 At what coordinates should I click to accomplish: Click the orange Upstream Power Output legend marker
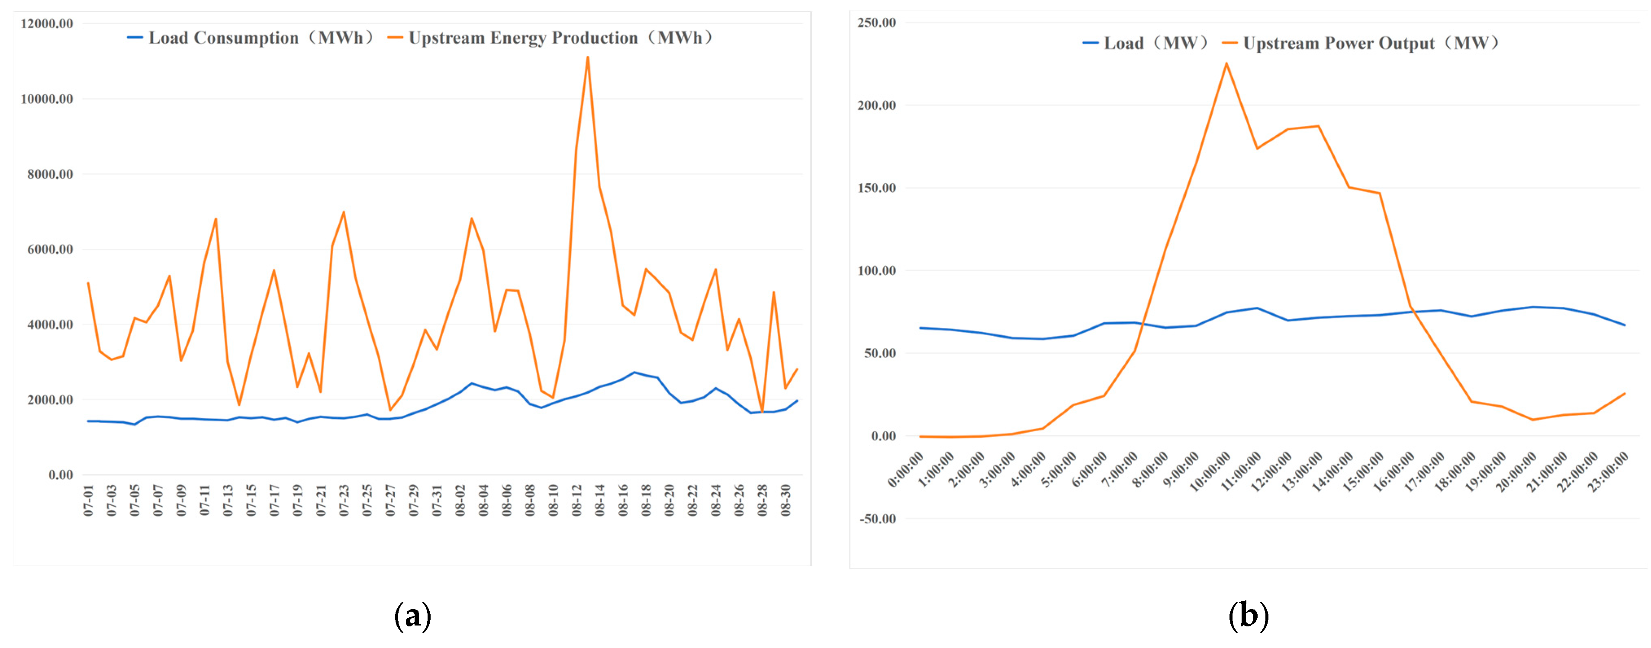[x=1229, y=43]
